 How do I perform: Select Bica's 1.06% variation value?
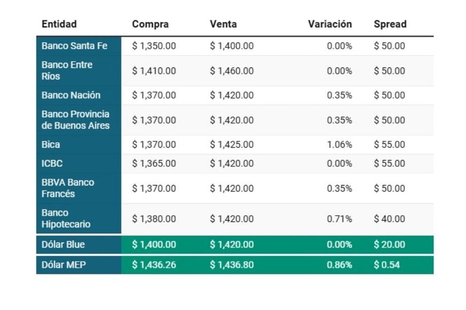pyautogui.click(x=340, y=145)
